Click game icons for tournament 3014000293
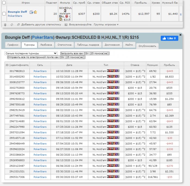190x186 pixels. (113, 76)
